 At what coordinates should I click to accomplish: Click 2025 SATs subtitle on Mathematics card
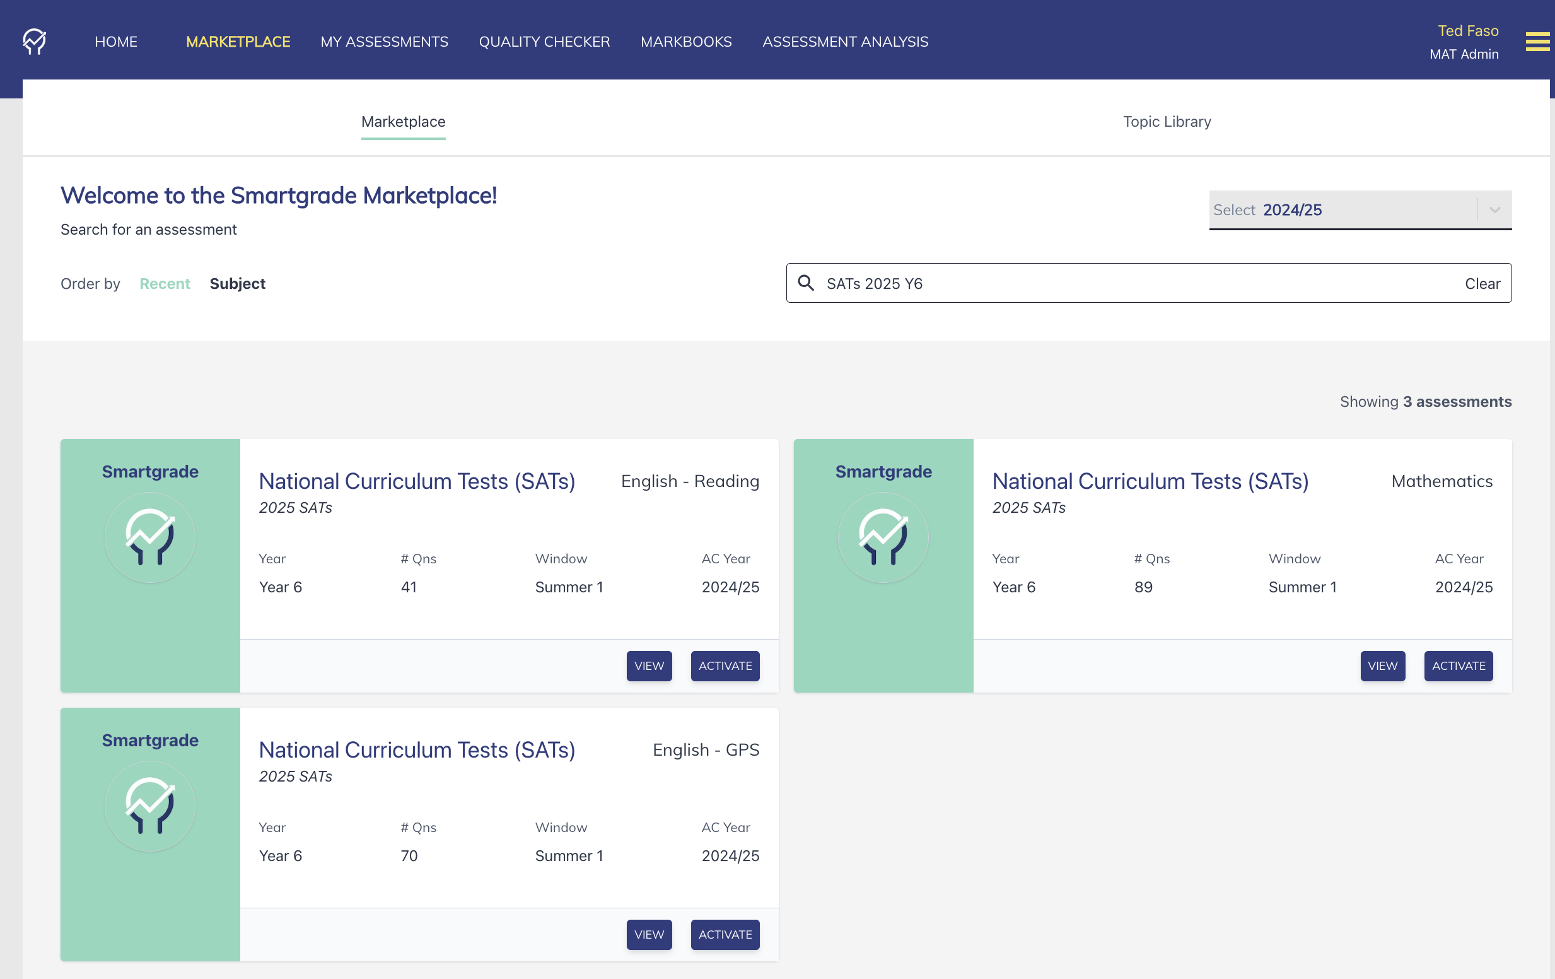point(1028,507)
